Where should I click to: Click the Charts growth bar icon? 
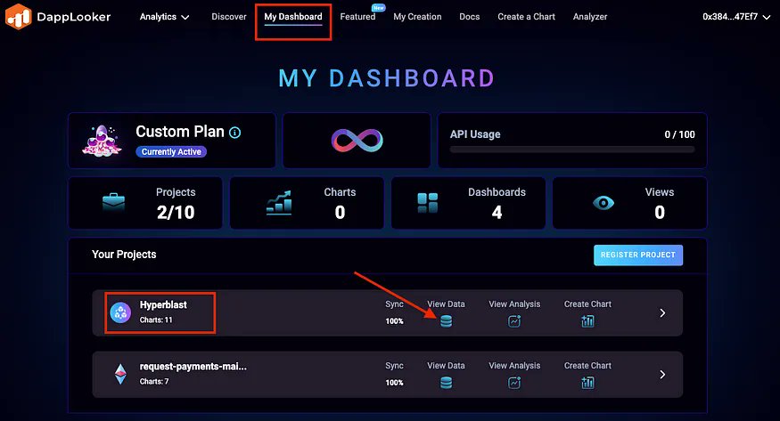(x=279, y=203)
